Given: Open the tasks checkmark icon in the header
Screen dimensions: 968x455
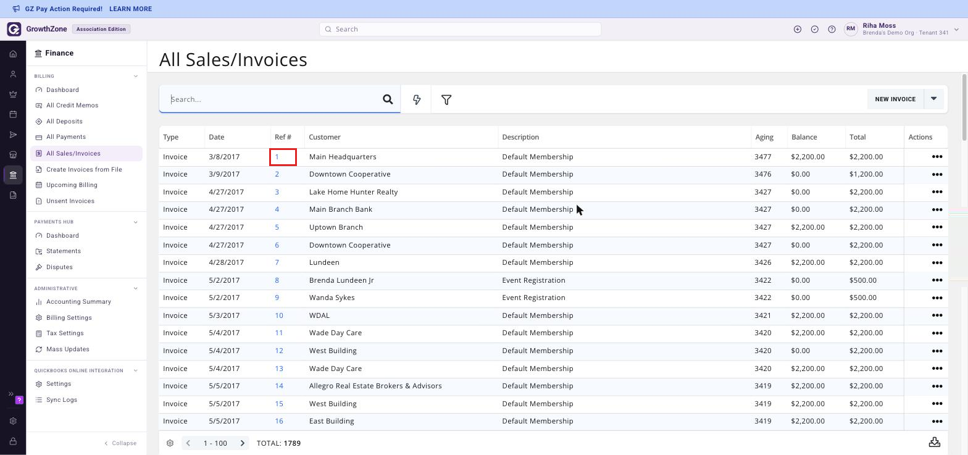Looking at the screenshot, I should pyautogui.click(x=815, y=29).
